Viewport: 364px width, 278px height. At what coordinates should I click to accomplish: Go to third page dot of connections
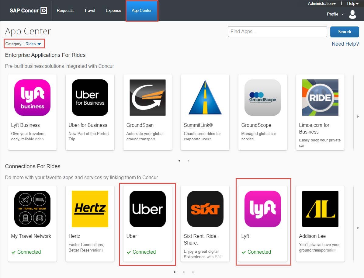click(193, 272)
